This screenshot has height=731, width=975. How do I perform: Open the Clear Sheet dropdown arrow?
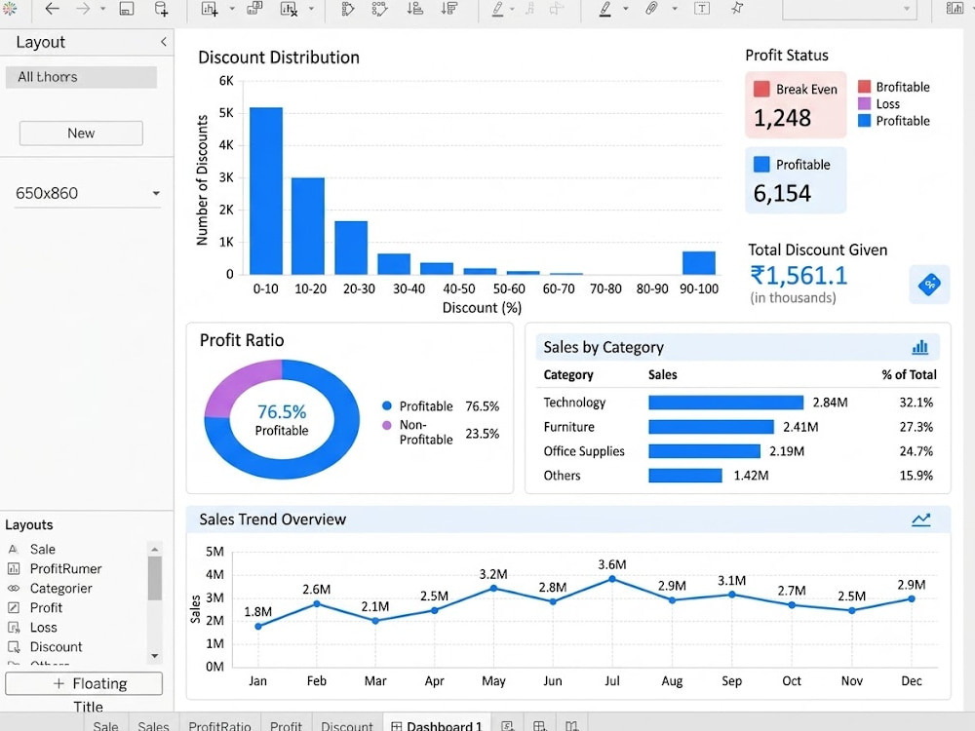311,10
